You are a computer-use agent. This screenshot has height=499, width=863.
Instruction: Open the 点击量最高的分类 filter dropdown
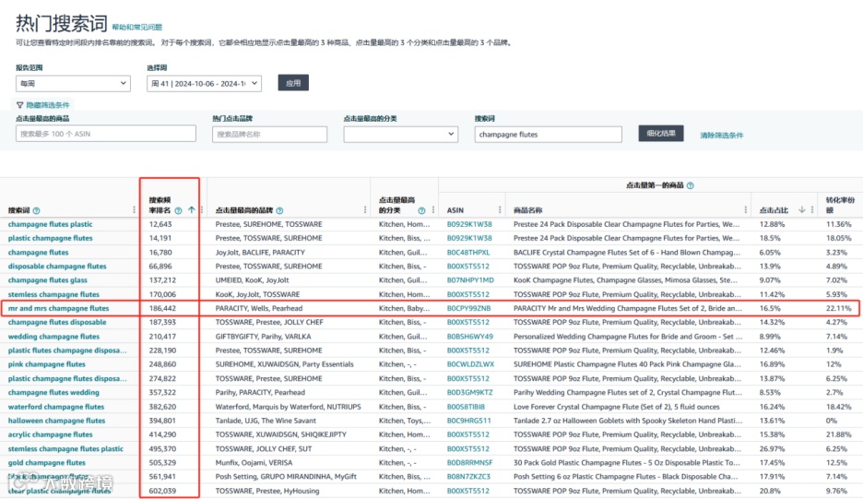pos(401,134)
